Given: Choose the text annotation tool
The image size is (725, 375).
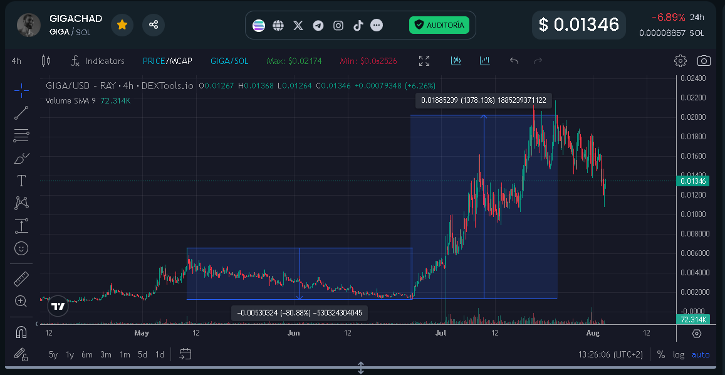Looking at the screenshot, I should point(21,180).
